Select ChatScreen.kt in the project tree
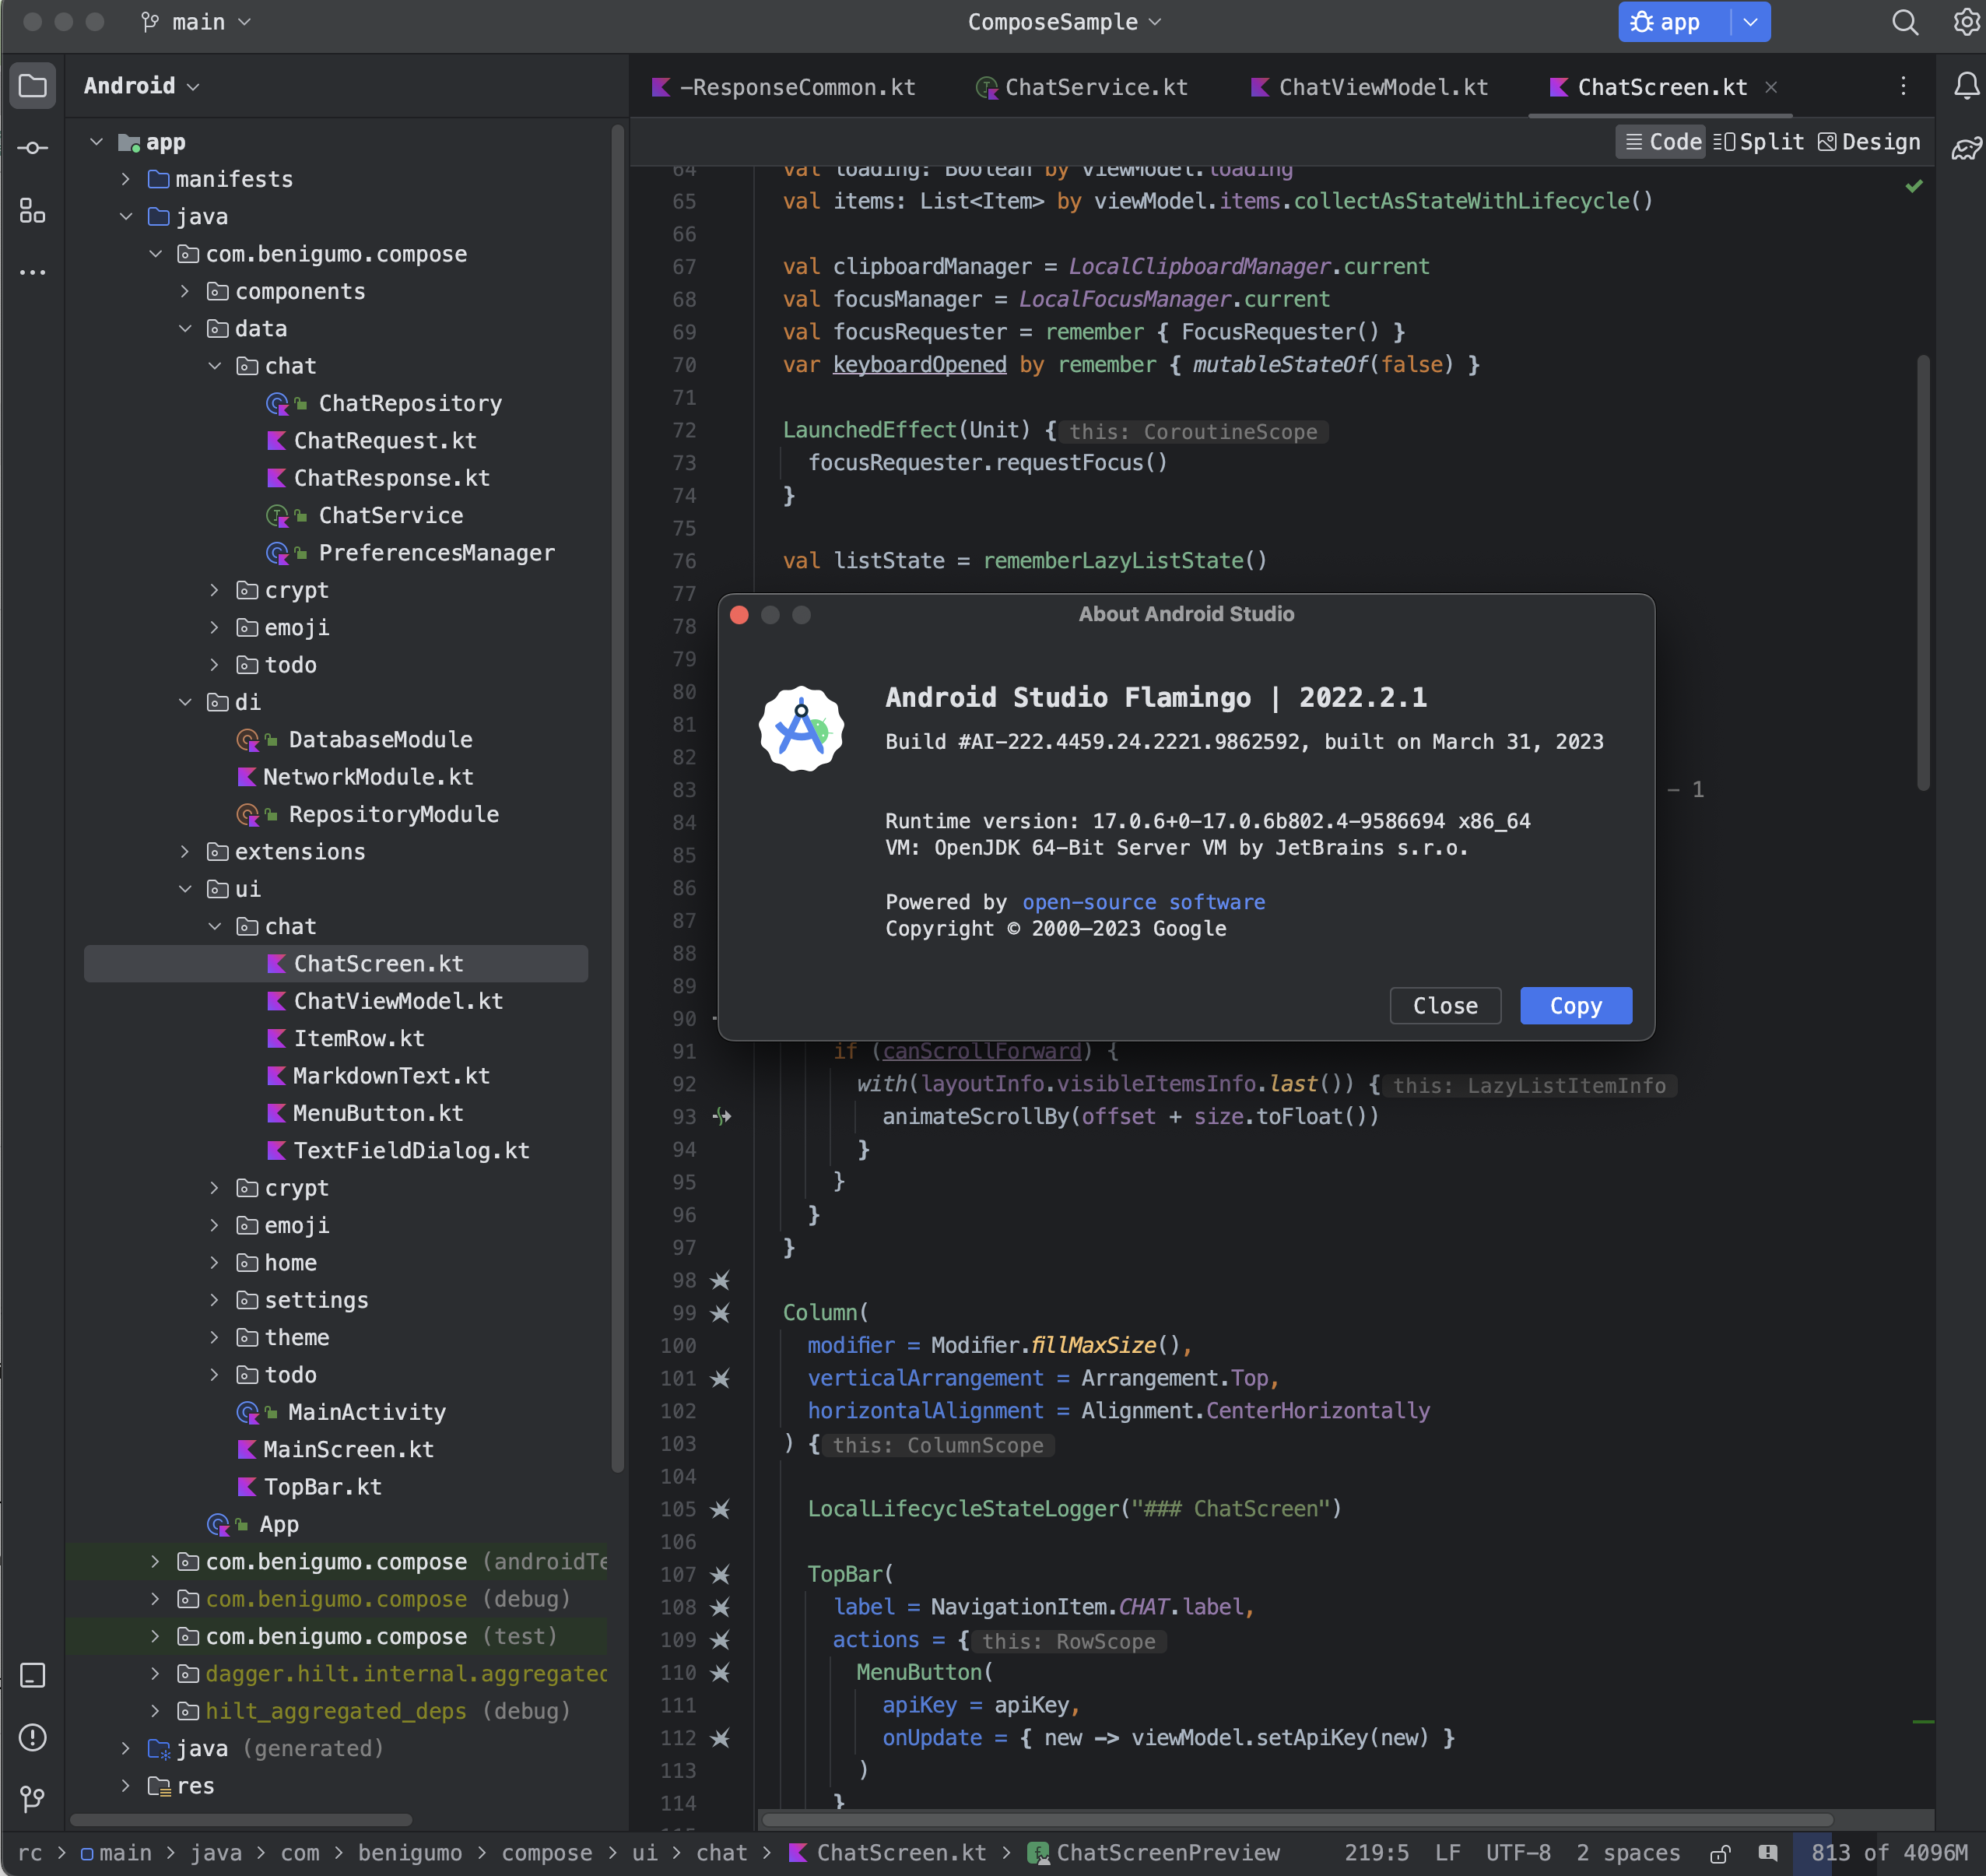Screen dimensions: 1986x1876 [x=377, y=963]
